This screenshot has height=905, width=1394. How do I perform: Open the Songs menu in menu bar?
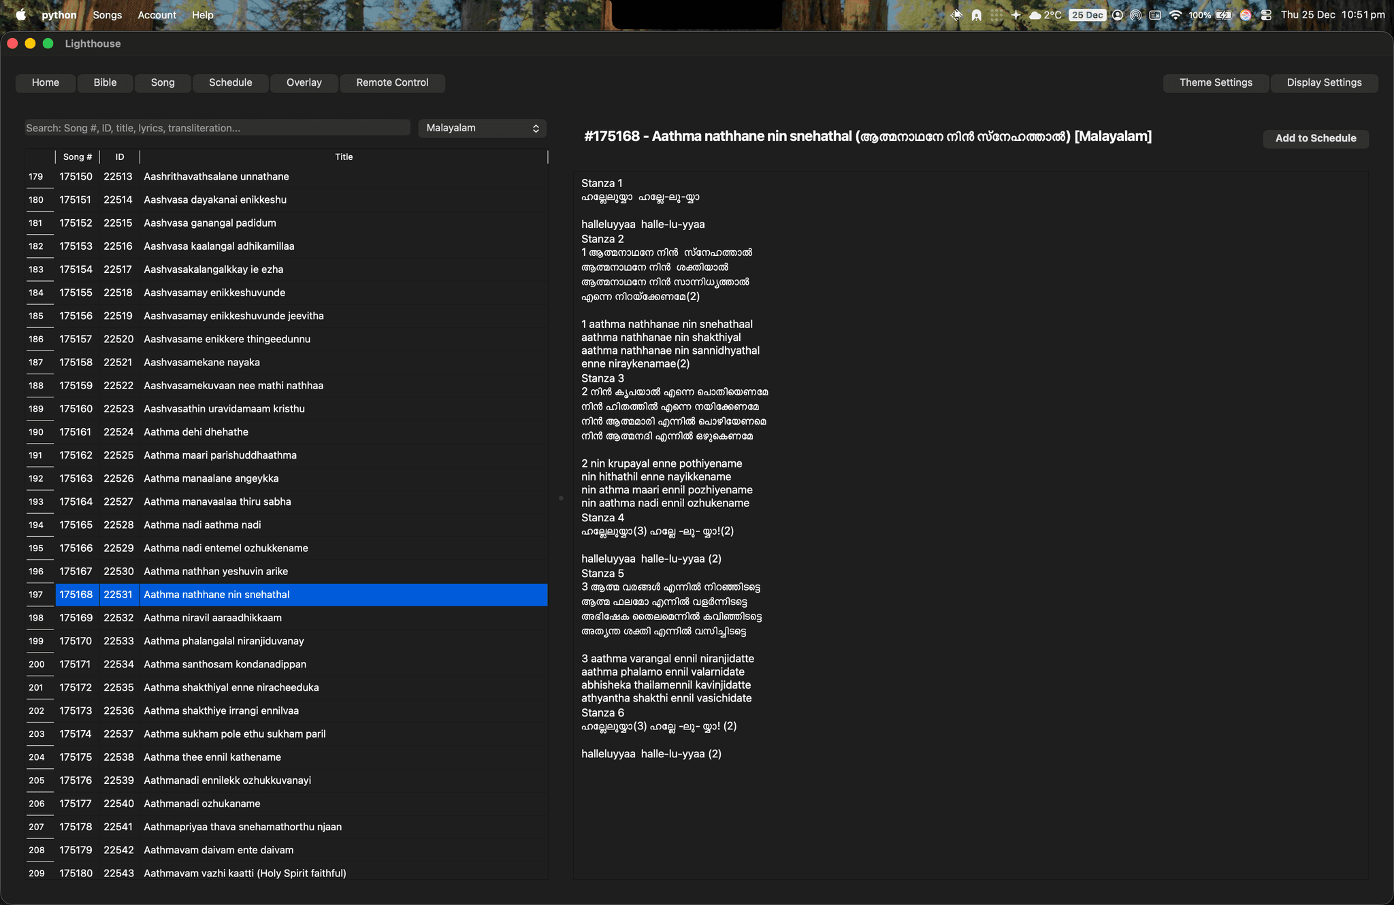[108, 15]
